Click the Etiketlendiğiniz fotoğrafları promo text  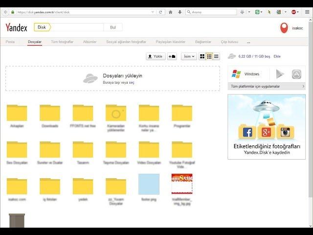267,146
